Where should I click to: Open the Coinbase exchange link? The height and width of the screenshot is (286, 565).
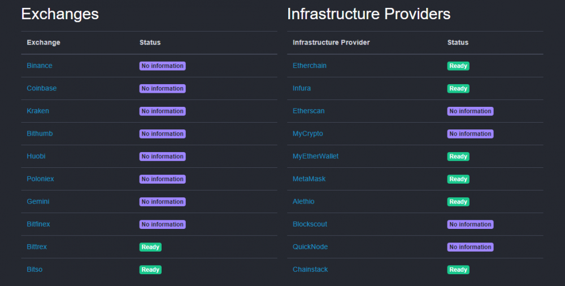[x=41, y=88]
